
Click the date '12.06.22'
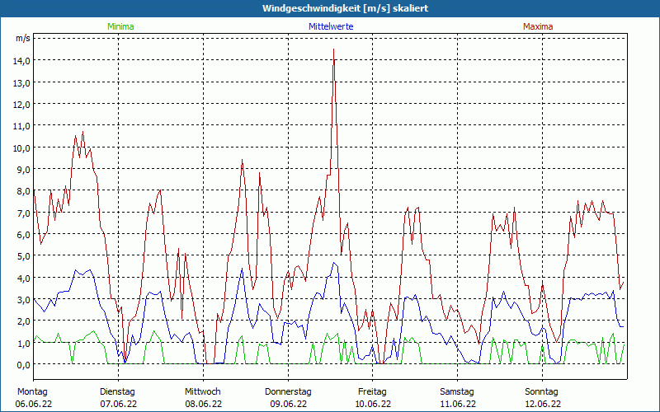click(542, 404)
